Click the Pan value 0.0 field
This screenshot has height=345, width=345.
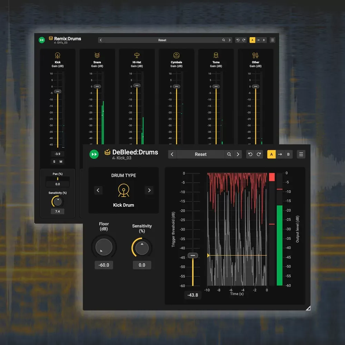(58, 184)
